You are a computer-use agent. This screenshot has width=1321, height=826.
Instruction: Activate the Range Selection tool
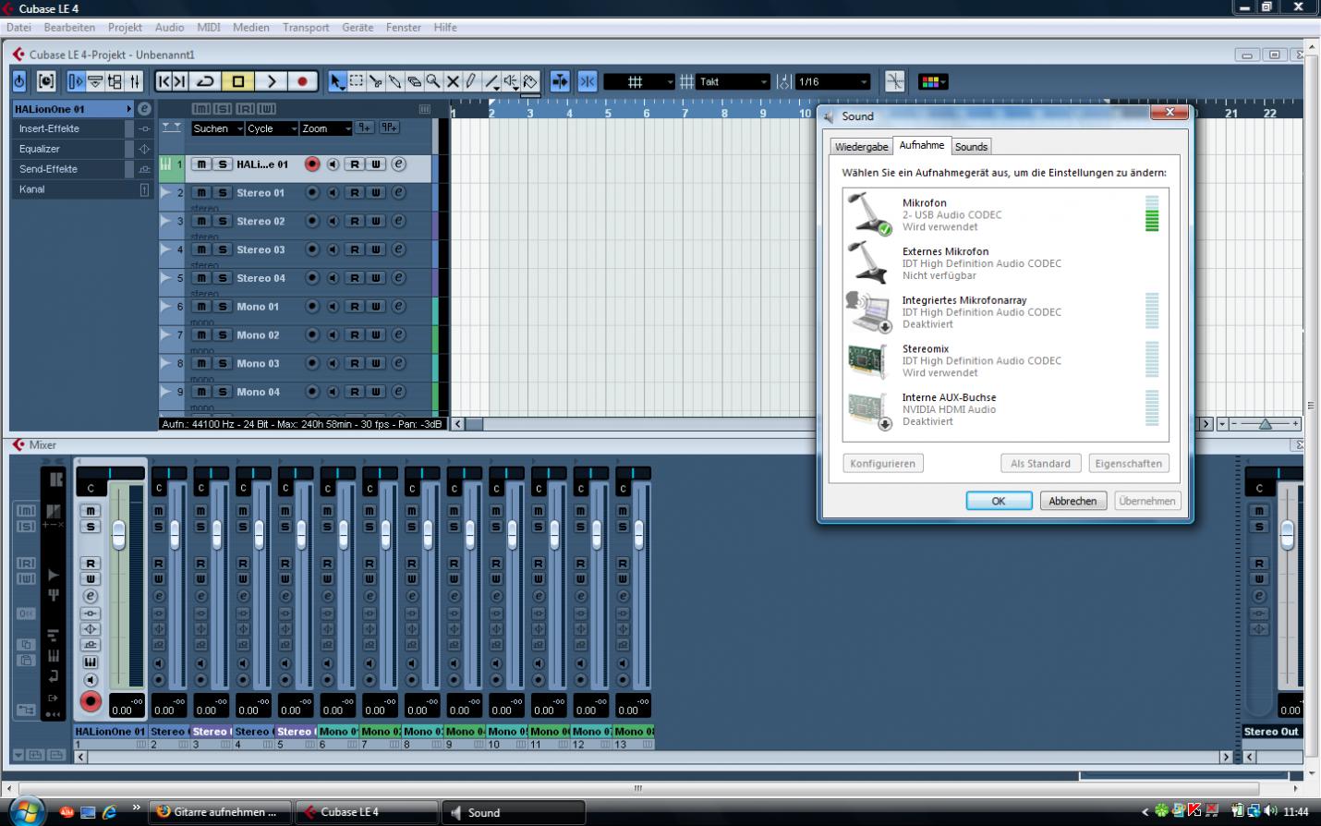tap(357, 81)
